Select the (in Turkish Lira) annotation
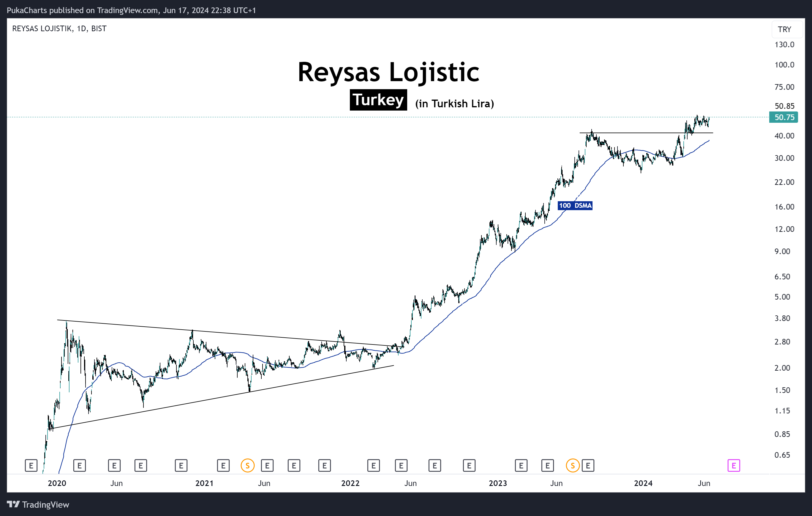 click(454, 104)
